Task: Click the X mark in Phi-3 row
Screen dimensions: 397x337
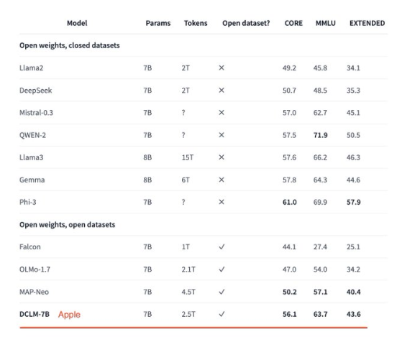Action: click(222, 202)
